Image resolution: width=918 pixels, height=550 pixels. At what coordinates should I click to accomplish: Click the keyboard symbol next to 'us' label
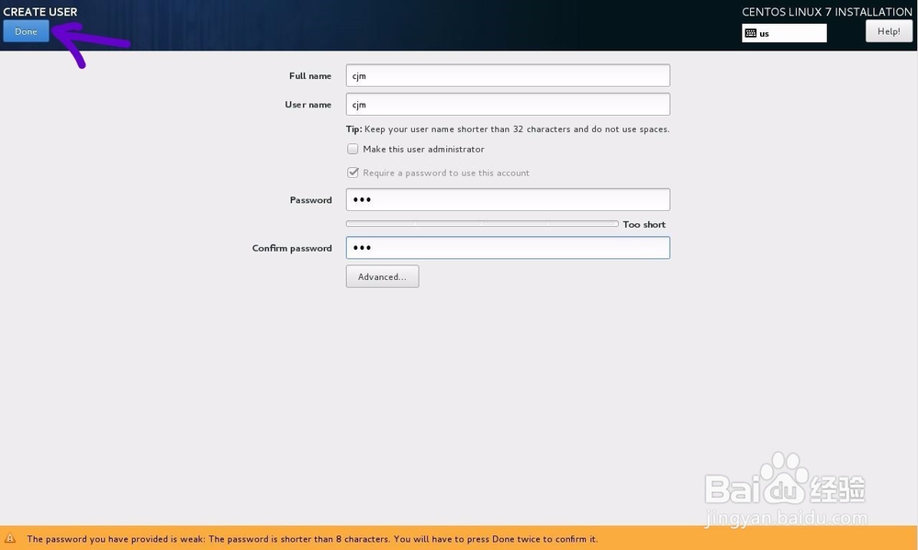tap(751, 33)
